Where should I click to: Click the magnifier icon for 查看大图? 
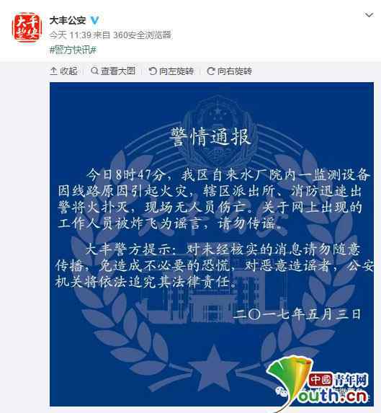(94, 71)
